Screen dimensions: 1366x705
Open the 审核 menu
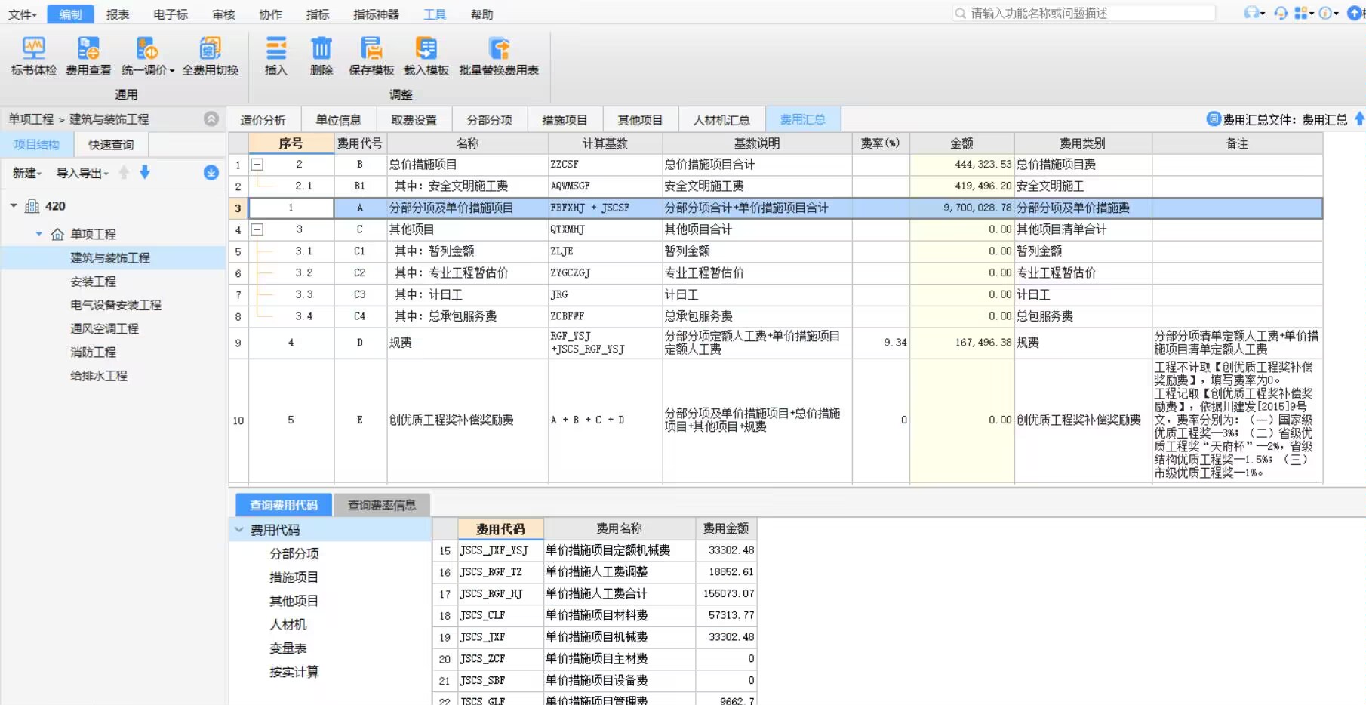point(223,14)
